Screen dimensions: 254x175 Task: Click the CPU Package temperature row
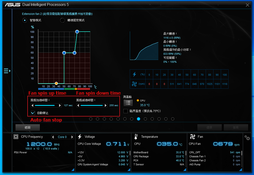click(159, 157)
